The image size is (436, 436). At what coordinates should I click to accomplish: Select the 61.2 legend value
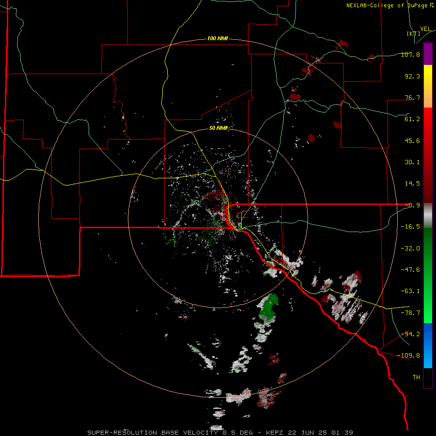click(x=412, y=119)
